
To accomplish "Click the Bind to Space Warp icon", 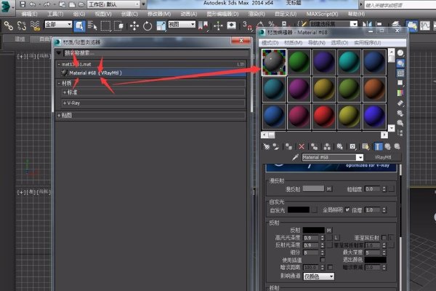I will pos(35,25).
